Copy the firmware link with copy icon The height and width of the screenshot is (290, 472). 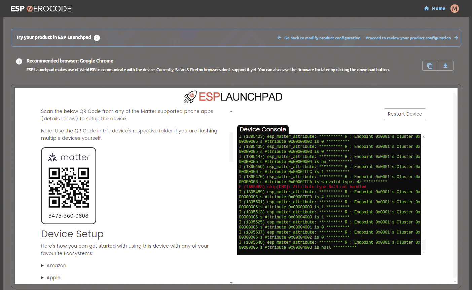click(430, 66)
